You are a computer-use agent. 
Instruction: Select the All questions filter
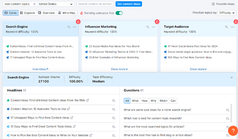point(127,101)
